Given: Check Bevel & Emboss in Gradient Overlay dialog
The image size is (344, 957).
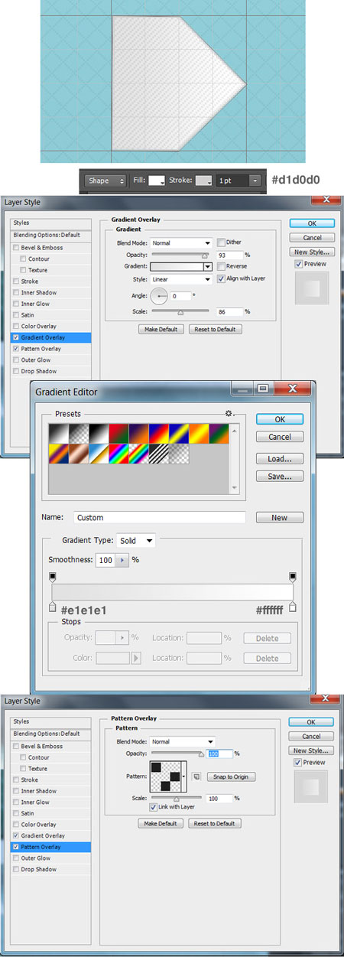Looking at the screenshot, I should (x=16, y=248).
